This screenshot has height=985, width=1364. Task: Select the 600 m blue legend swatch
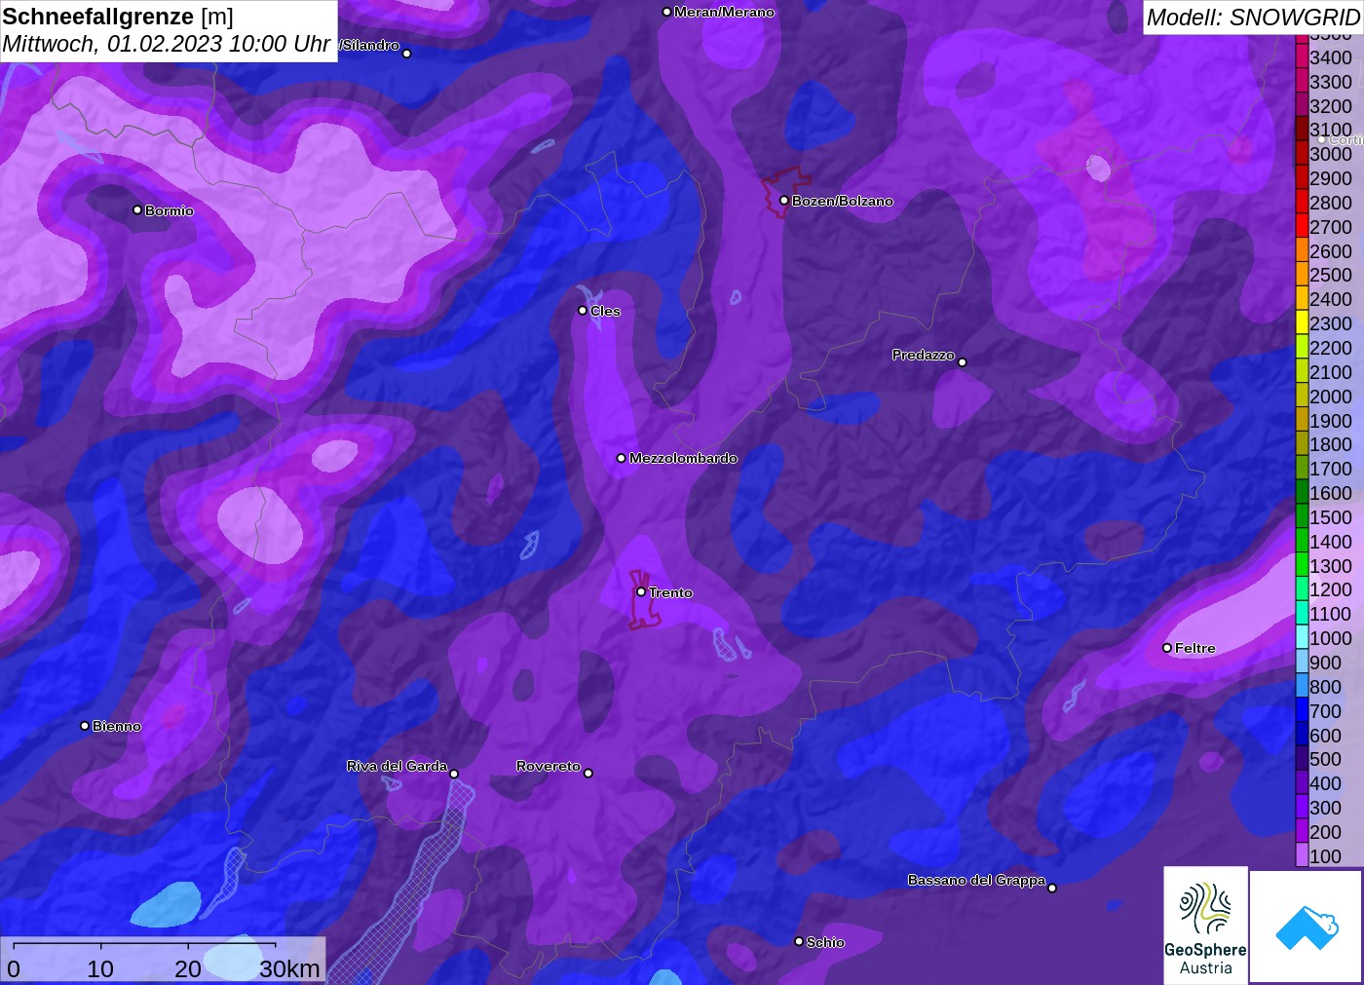(1302, 735)
